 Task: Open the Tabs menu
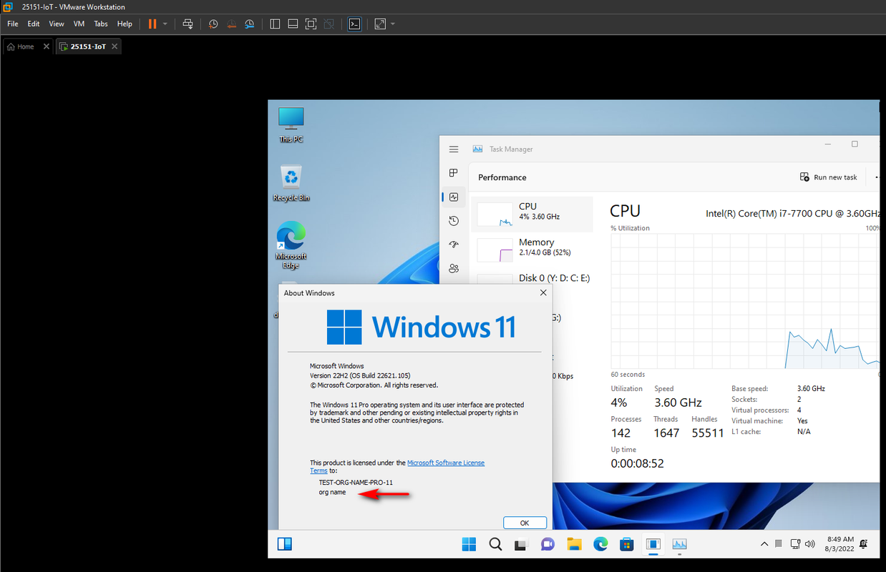coord(101,24)
